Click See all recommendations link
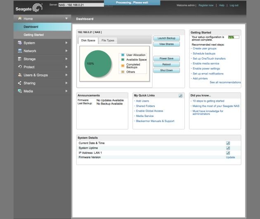260x219 pixels. pyautogui.click(x=225, y=82)
